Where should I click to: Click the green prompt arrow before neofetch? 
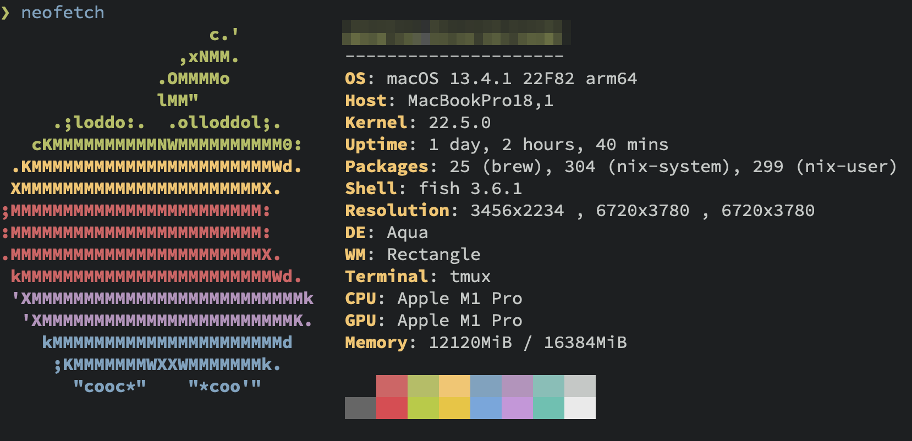[6, 13]
